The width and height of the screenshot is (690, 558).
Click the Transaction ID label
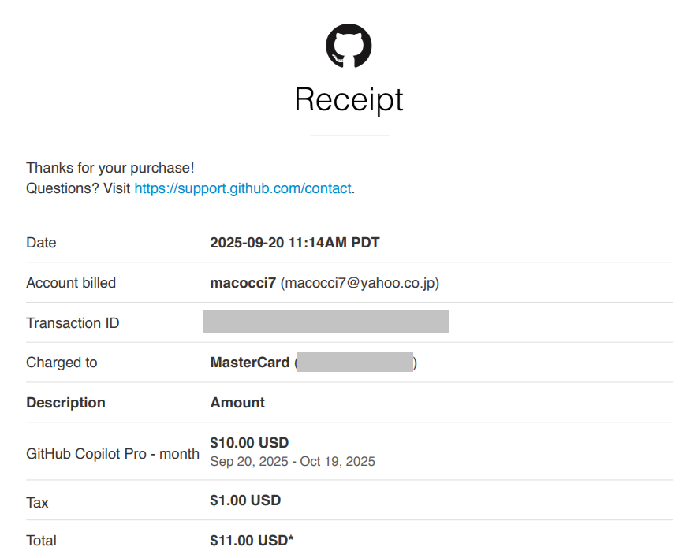[x=73, y=323]
